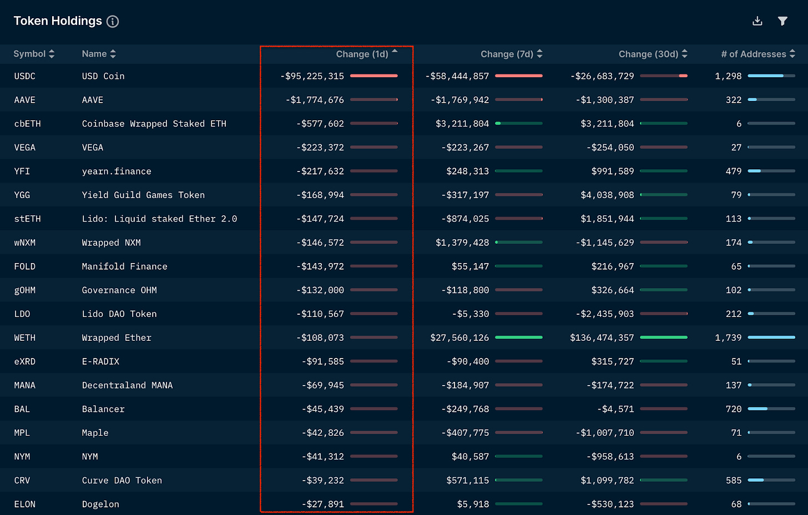Select the -$577,602 change cell
808x515 pixels.
tap(320, 124)
